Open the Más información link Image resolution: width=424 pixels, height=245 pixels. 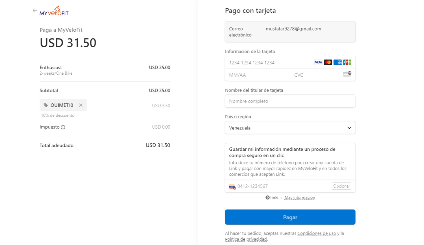tap(300, 198)
